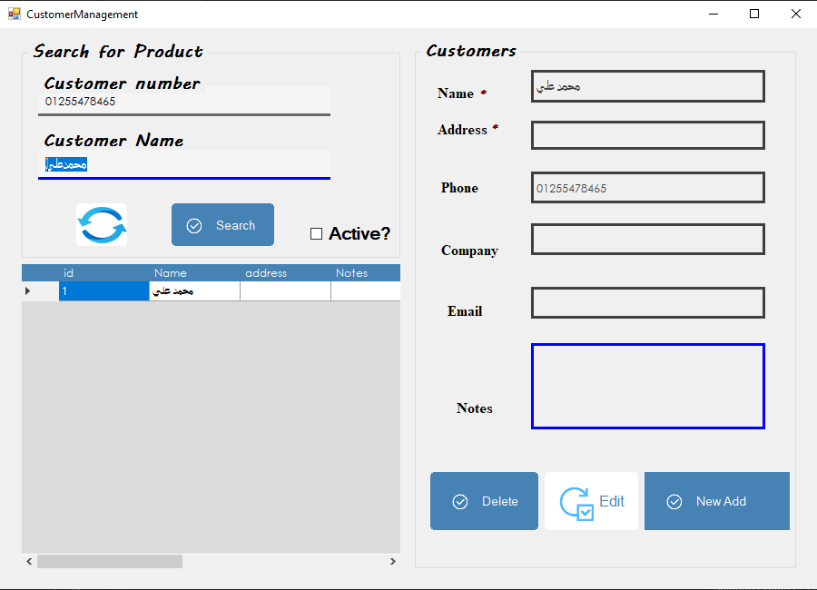Click the Name column header in the grid
This screenshot has height=590, width=817.
click(x=171, y=272)
